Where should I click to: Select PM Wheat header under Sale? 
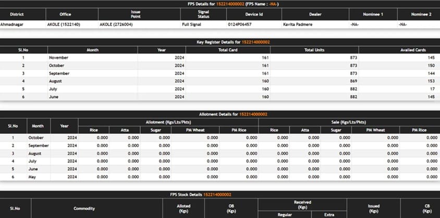click(375, 130)
